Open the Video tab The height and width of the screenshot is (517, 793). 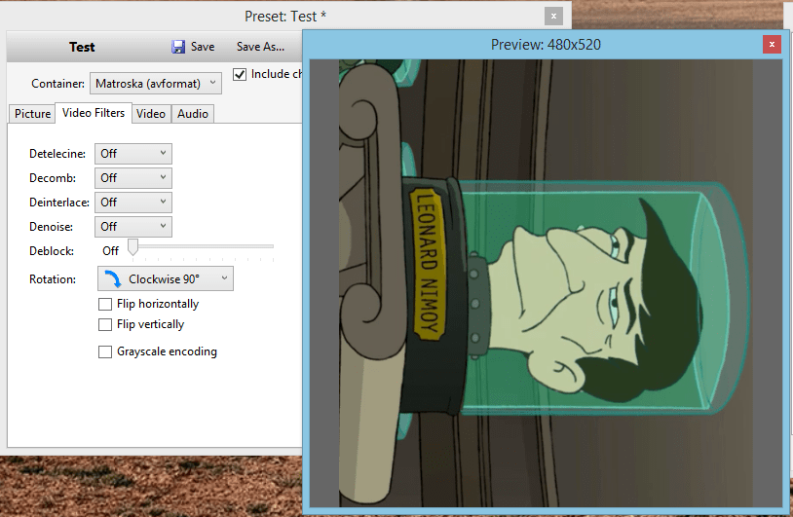coord(151,114)
